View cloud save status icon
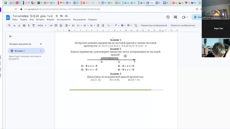 pyautogui.click(x=66, y=16)
